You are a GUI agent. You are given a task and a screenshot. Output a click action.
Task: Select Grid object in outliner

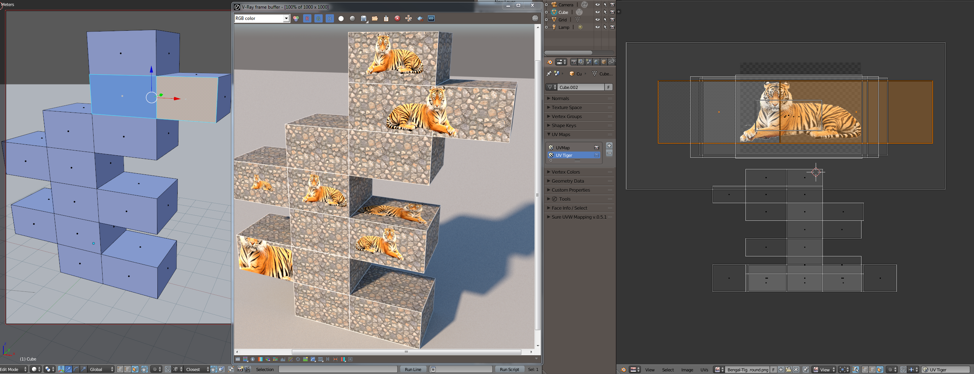coord(563,20)
